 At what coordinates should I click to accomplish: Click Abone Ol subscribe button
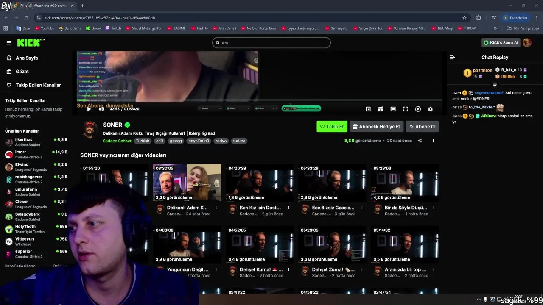(422, 126)
